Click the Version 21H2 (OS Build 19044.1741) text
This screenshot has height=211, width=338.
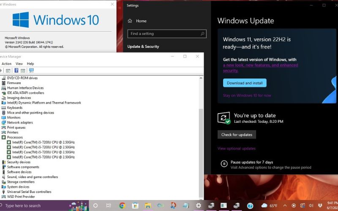[x=29, y=42]
